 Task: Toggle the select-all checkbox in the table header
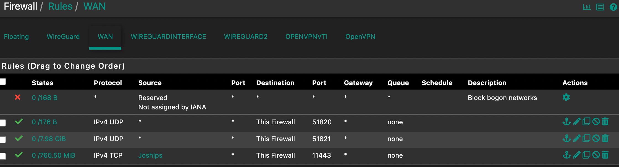3,82
